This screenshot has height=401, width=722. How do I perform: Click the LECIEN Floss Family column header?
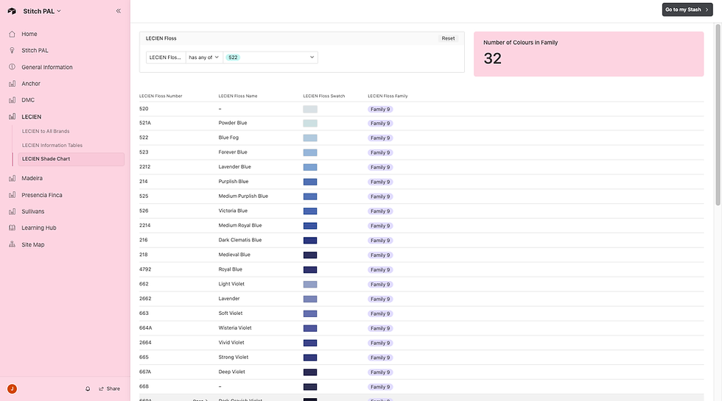[x=388, y=96]
